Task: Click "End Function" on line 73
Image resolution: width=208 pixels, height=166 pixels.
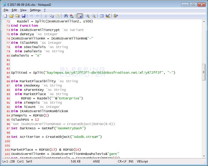Action: tap(25, 26)
